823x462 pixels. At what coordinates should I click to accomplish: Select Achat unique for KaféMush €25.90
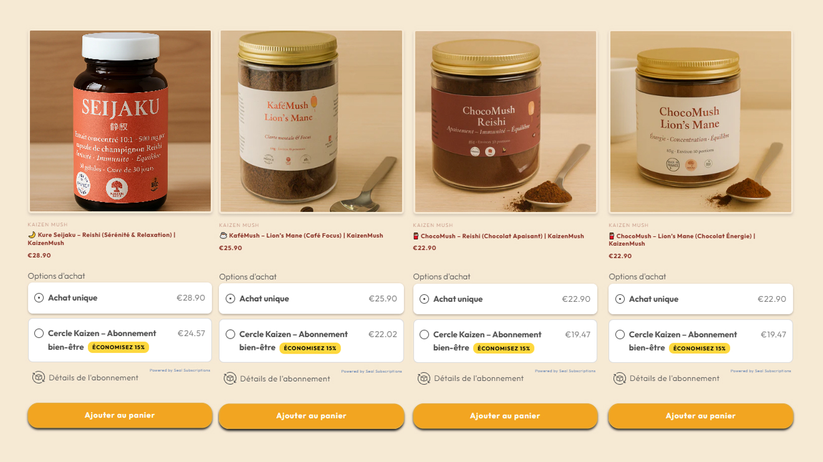pyautogui.click(x=311, y=299)
